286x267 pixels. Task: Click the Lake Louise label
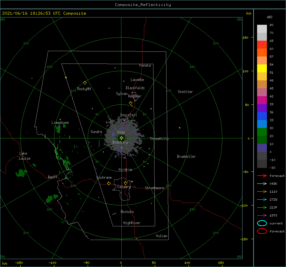24,156
